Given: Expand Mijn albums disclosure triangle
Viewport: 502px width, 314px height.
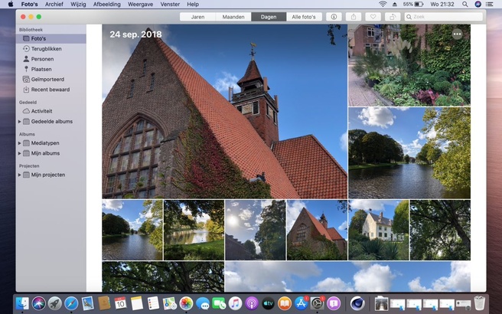Looking at the screenshot, I should click(x=20, y=153).
